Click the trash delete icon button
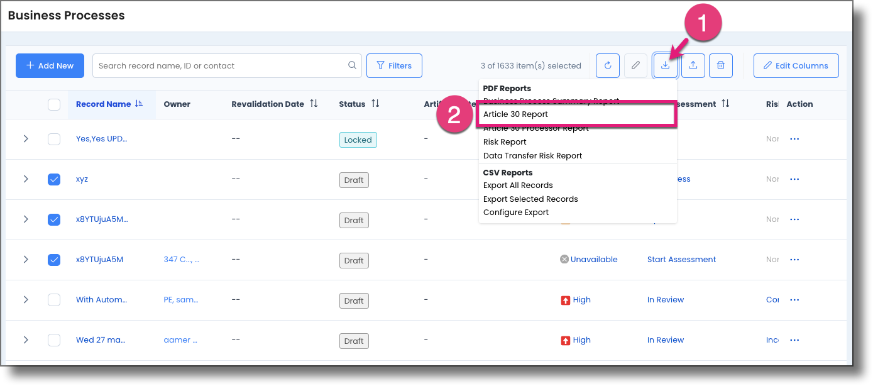Image resolution: width=873 pixels, height=386 pixels. pos(721,65)
